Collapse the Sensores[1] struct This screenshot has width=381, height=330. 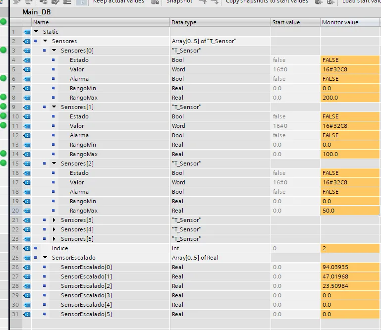coord(54,107)
